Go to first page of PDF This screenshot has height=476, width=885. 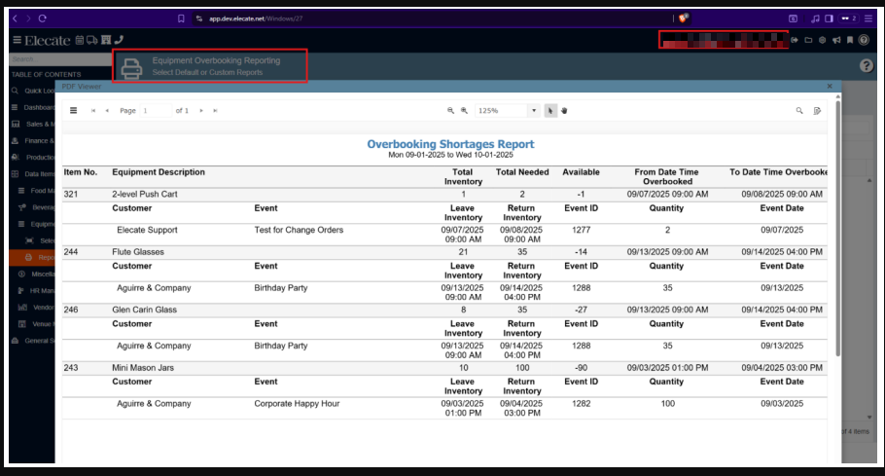point(93,111)
